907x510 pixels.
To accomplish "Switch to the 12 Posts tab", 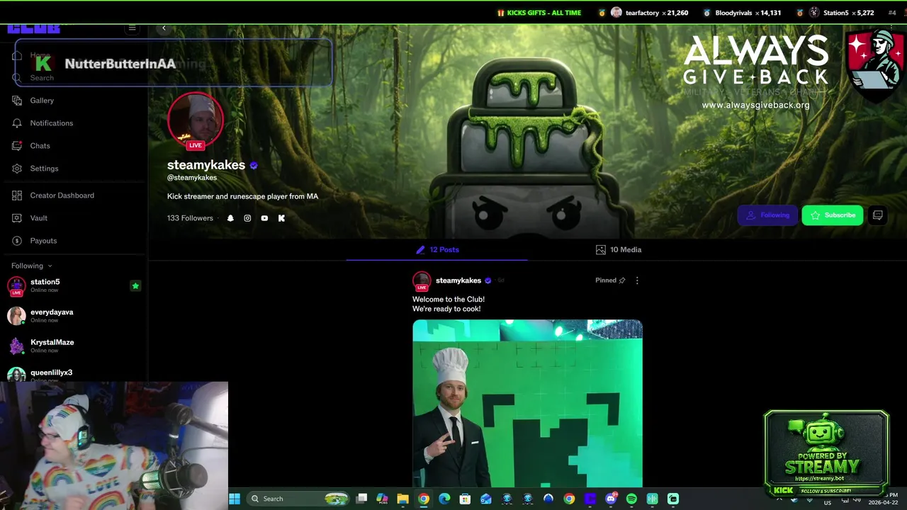I will coord(437,249).
